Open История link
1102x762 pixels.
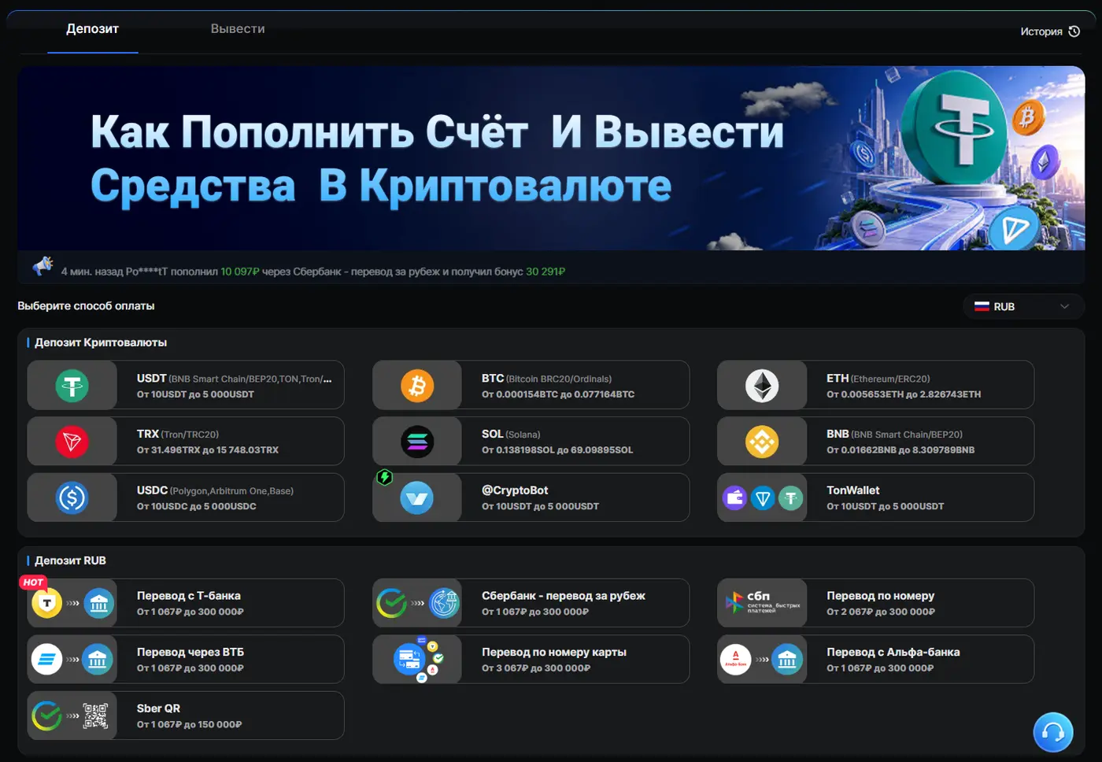point(1050,31)
